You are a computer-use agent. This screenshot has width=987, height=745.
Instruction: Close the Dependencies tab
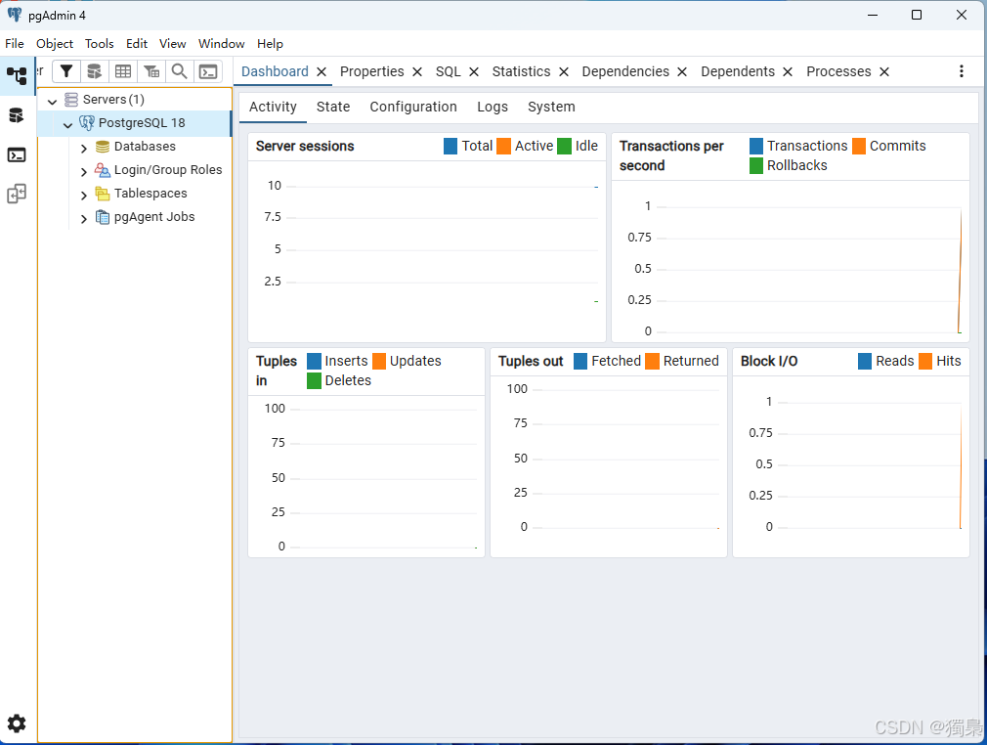click(682, 71)
